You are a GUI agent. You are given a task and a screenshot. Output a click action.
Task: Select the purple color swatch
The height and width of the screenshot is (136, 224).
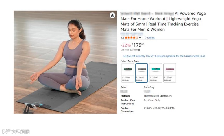pos(170,73)
